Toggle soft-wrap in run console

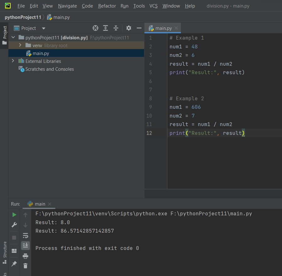tap(25, 235)
